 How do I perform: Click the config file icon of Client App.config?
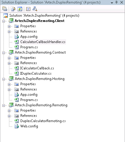coord(17,37)
